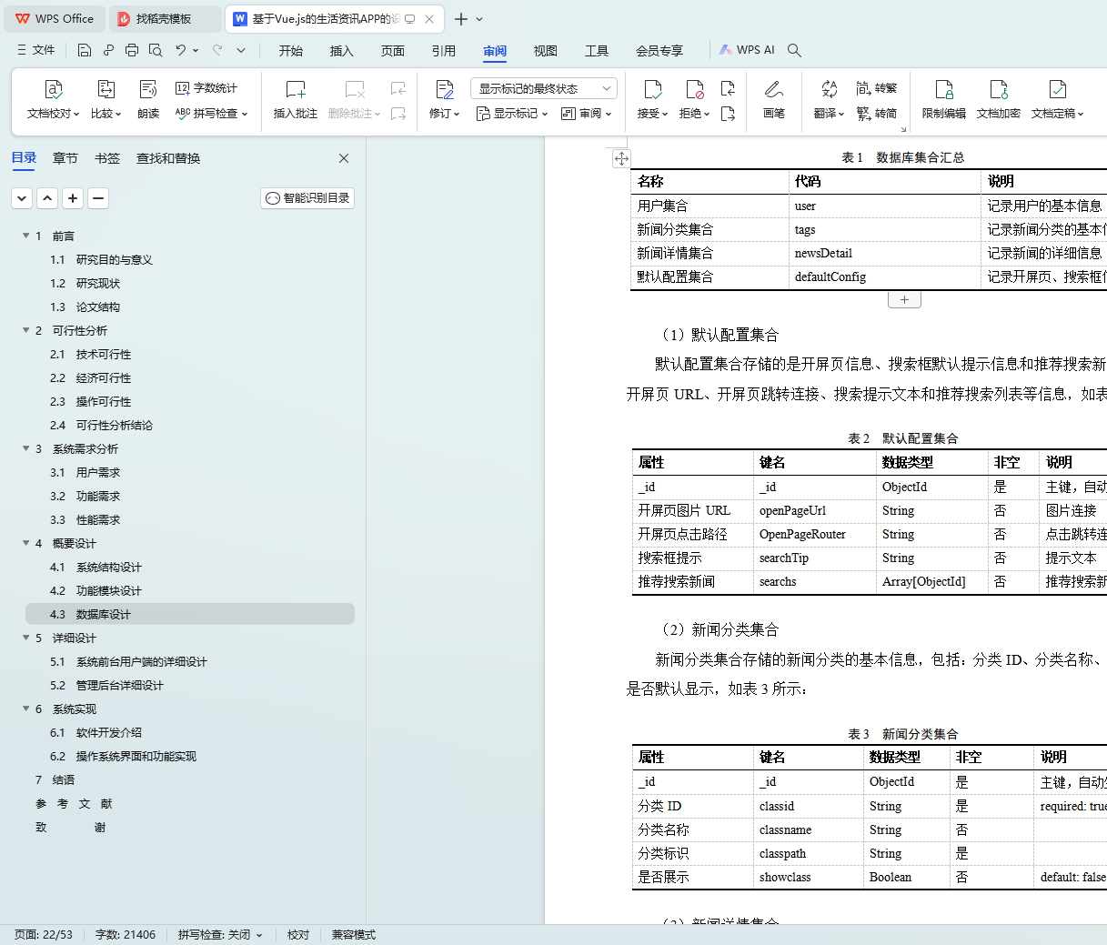
Task: Switch to the 书签 sidebar tab
Action: [x=107, y=158]
